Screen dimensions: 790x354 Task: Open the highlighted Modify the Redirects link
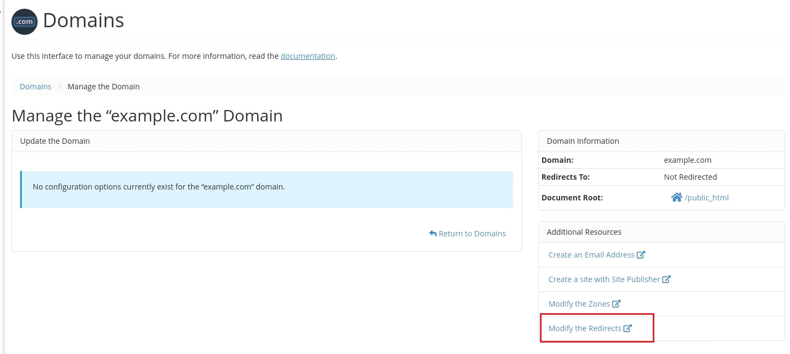[x=585, y=328]
